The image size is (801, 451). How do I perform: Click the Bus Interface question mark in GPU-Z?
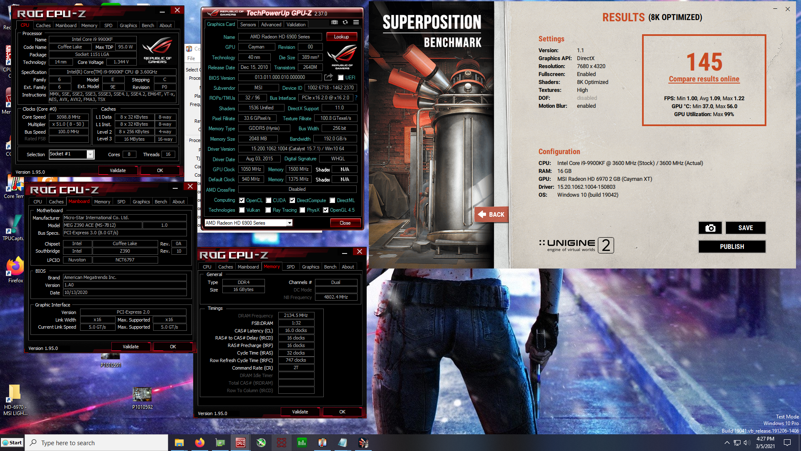tap(356, 98)
